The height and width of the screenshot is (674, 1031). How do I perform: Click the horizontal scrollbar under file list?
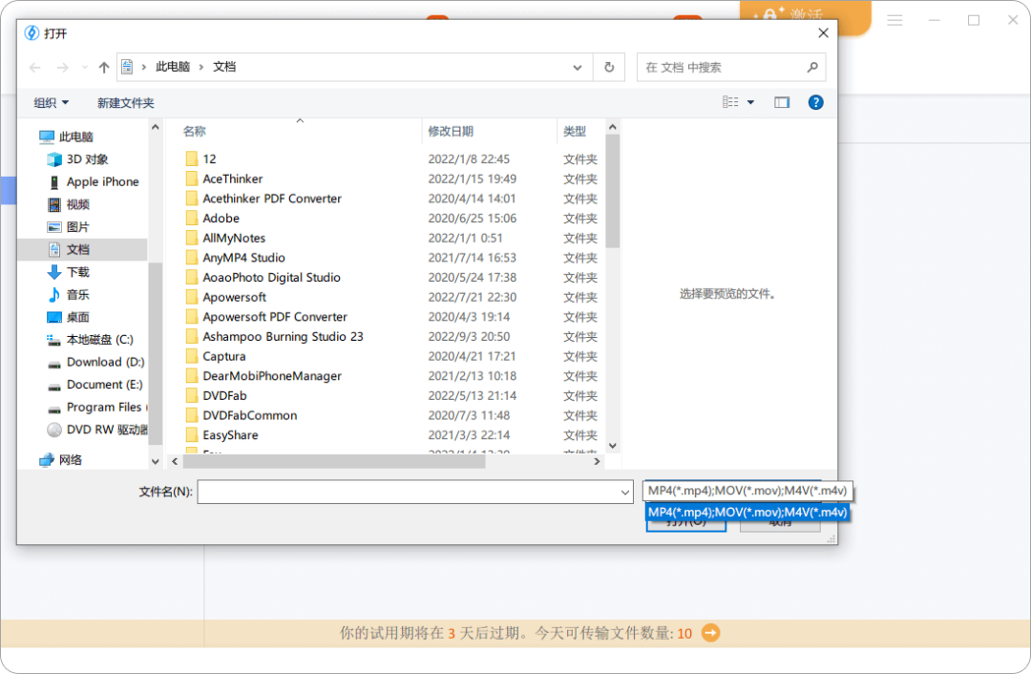click(x=334, y=460)
